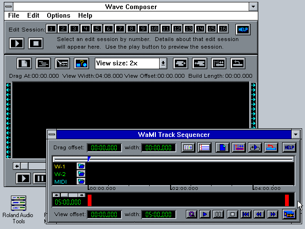Click the left cyan arrow strip of waveform view

point(9,121)
